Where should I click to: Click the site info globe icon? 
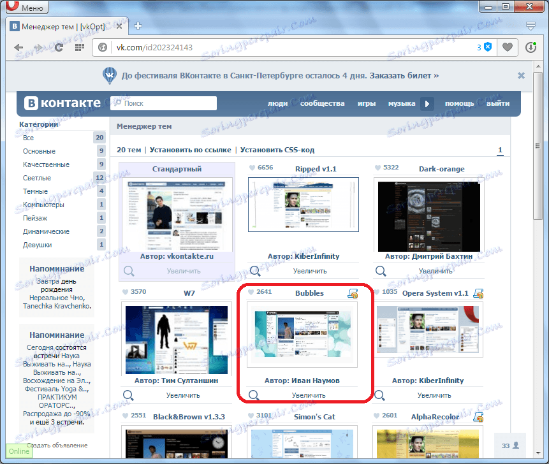point(103,47)
